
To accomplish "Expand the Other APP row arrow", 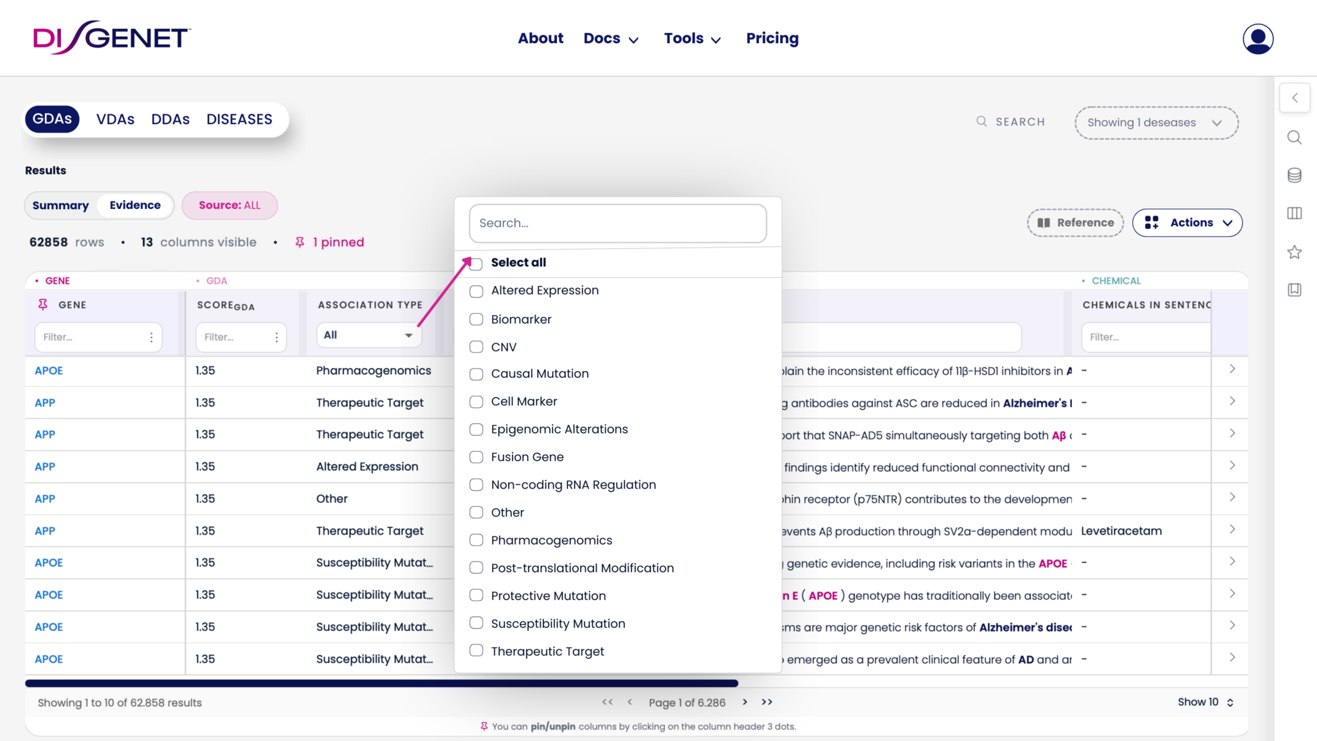I will [1232, 497].
